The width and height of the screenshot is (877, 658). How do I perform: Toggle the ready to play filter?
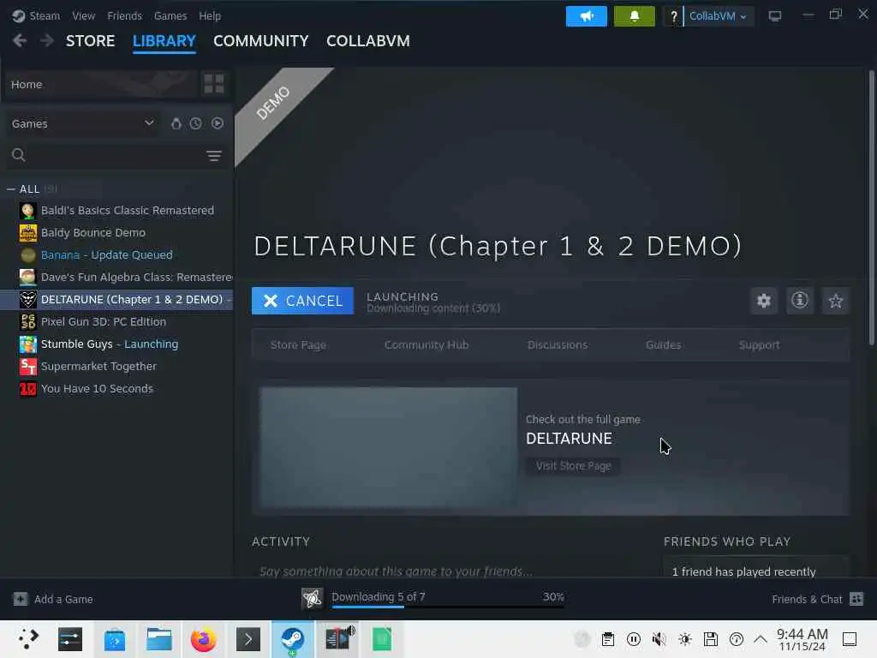[x=218, y=123]
